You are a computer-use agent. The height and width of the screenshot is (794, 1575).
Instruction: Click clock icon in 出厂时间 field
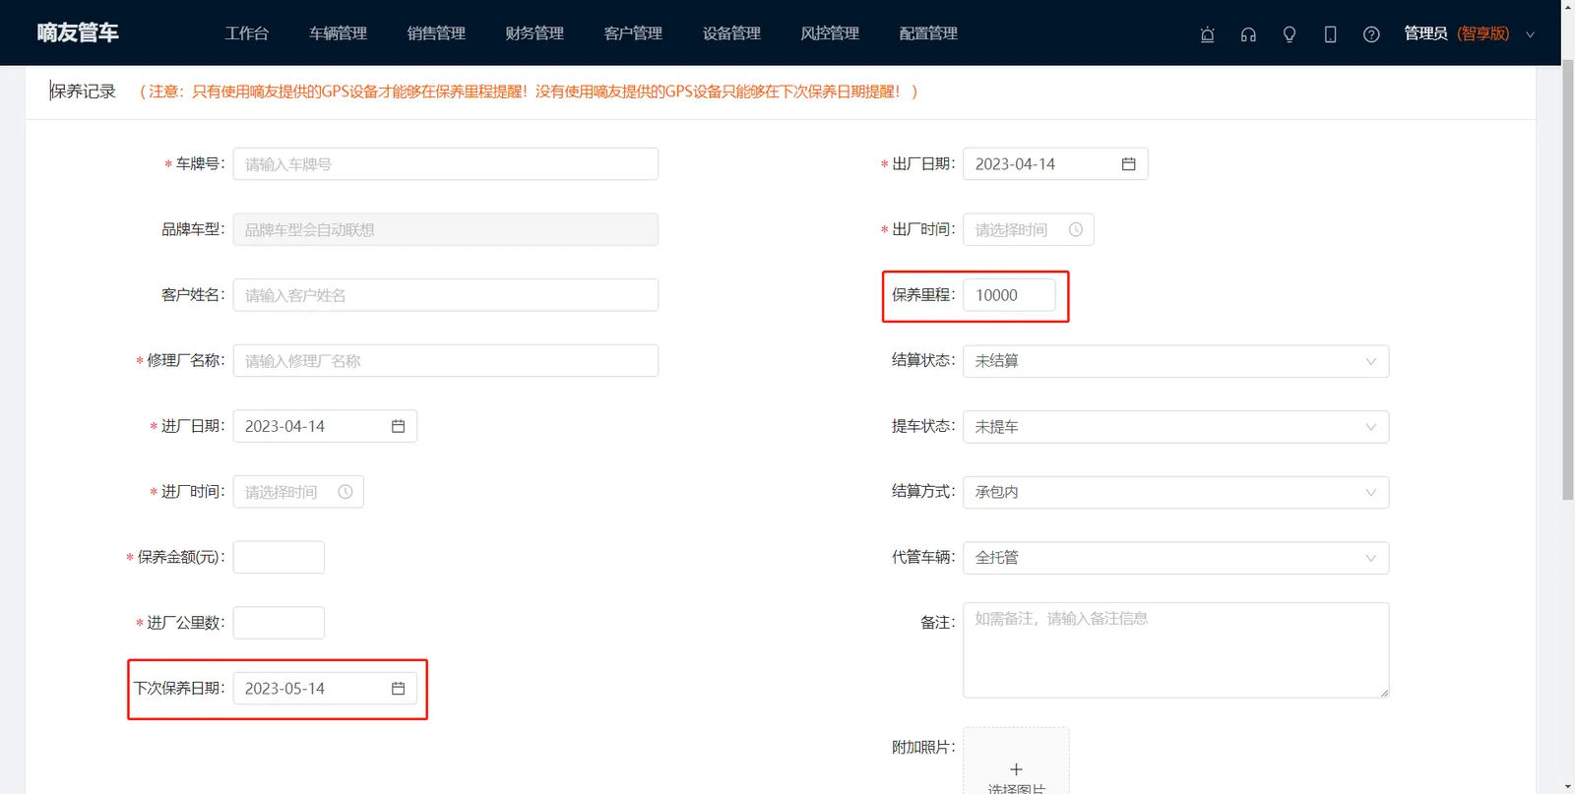coord(1076,229)
